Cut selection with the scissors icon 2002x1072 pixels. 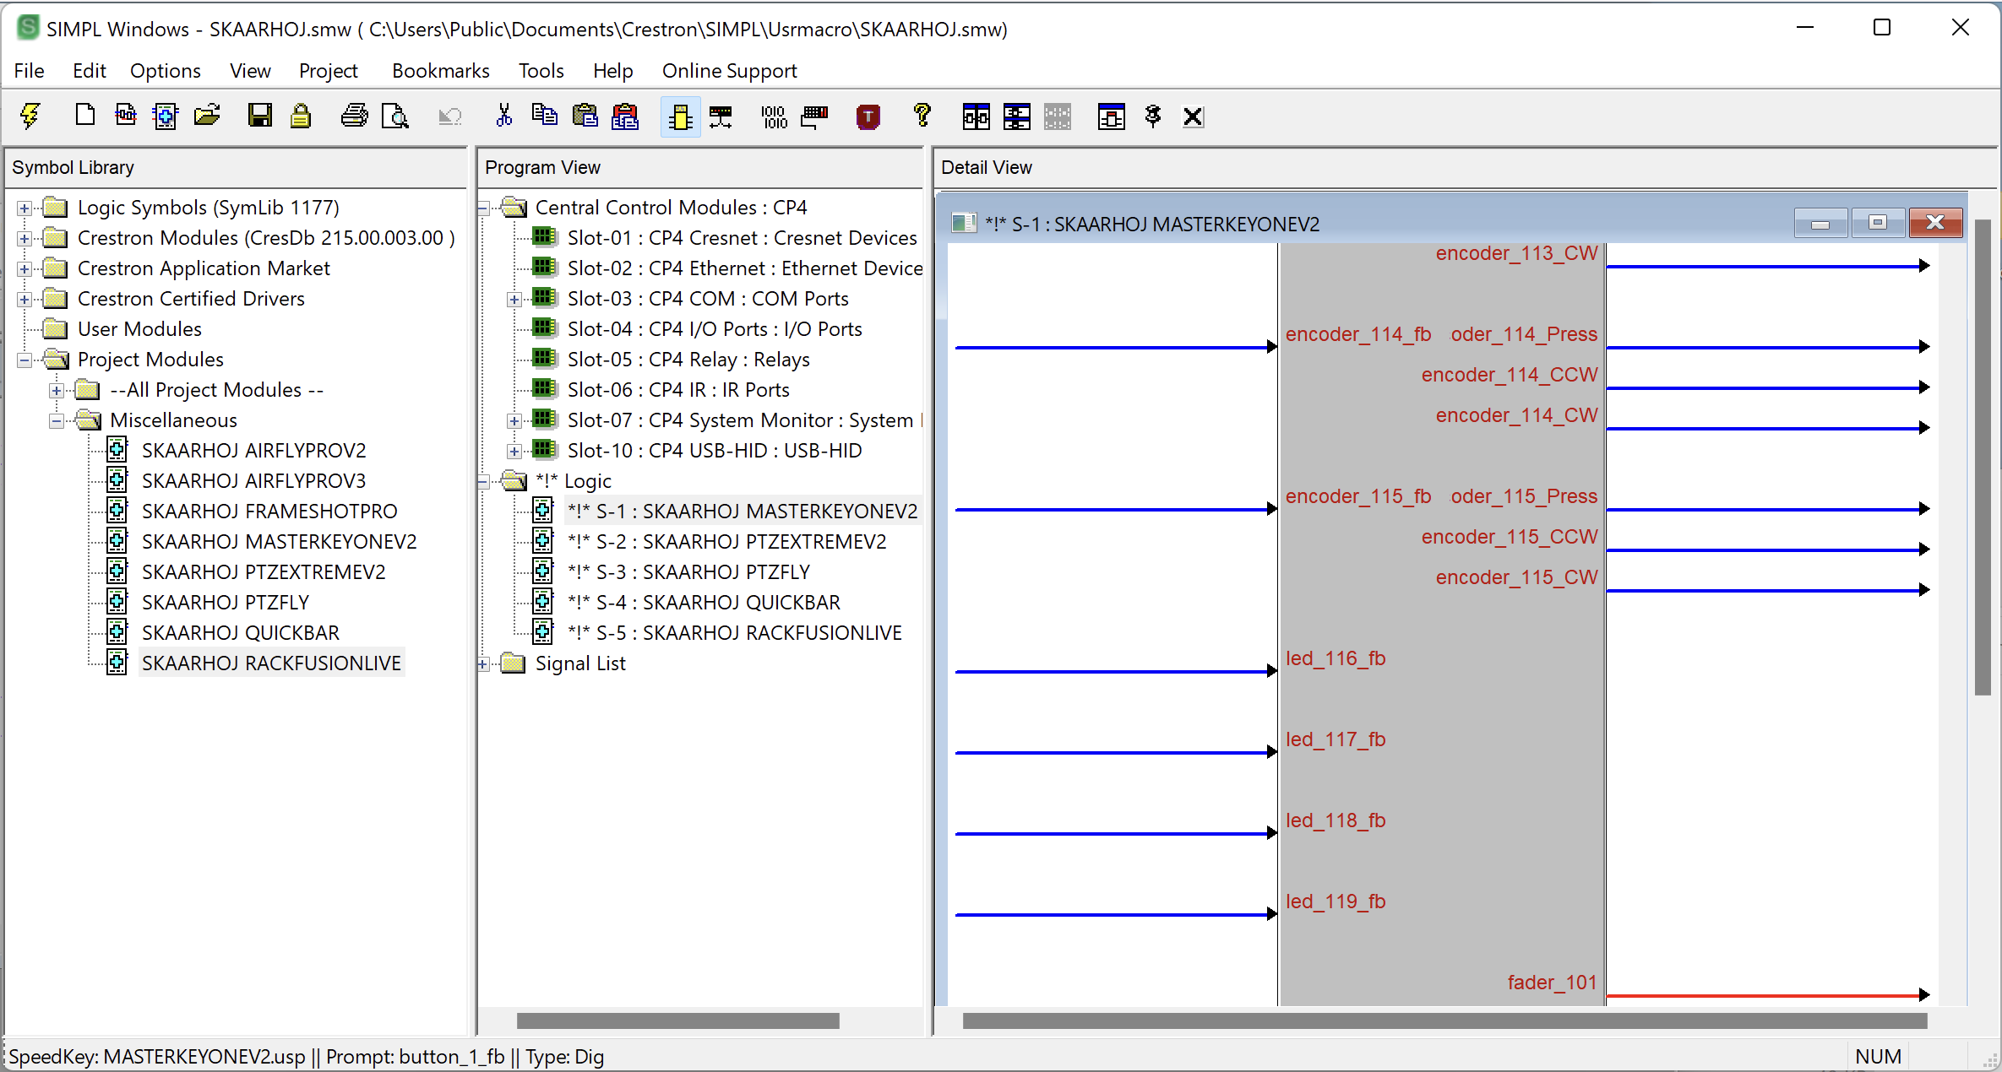[x=504, y=116]
